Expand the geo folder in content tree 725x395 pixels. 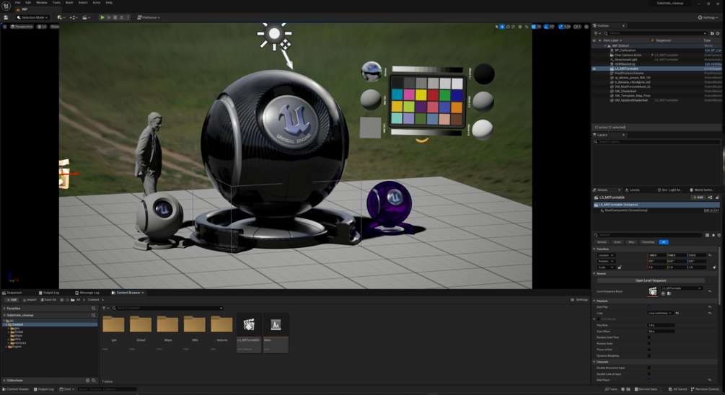pyautogui.click(x=9, y=329)
